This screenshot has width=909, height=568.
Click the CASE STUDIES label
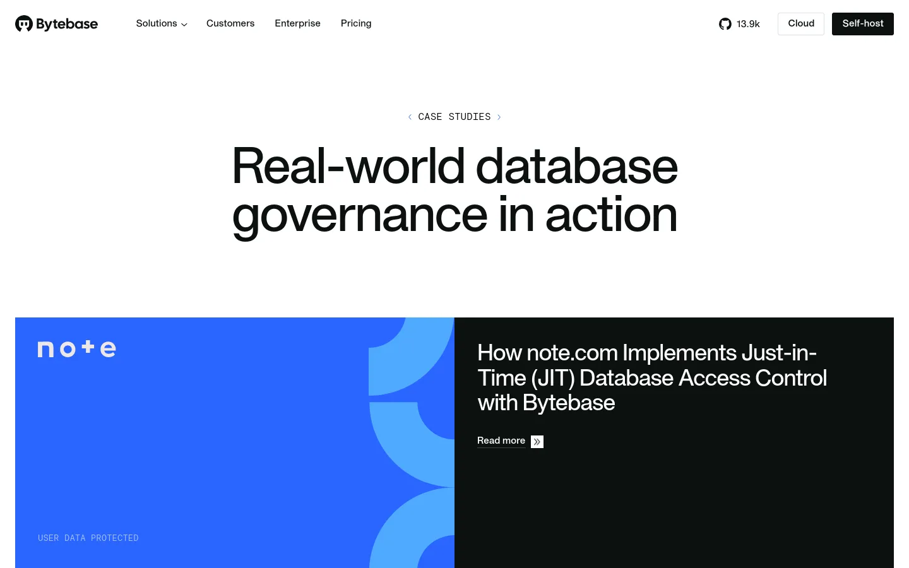click(454, 117)
